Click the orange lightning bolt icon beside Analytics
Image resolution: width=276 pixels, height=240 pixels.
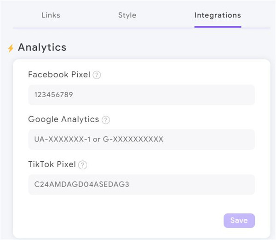11,48
